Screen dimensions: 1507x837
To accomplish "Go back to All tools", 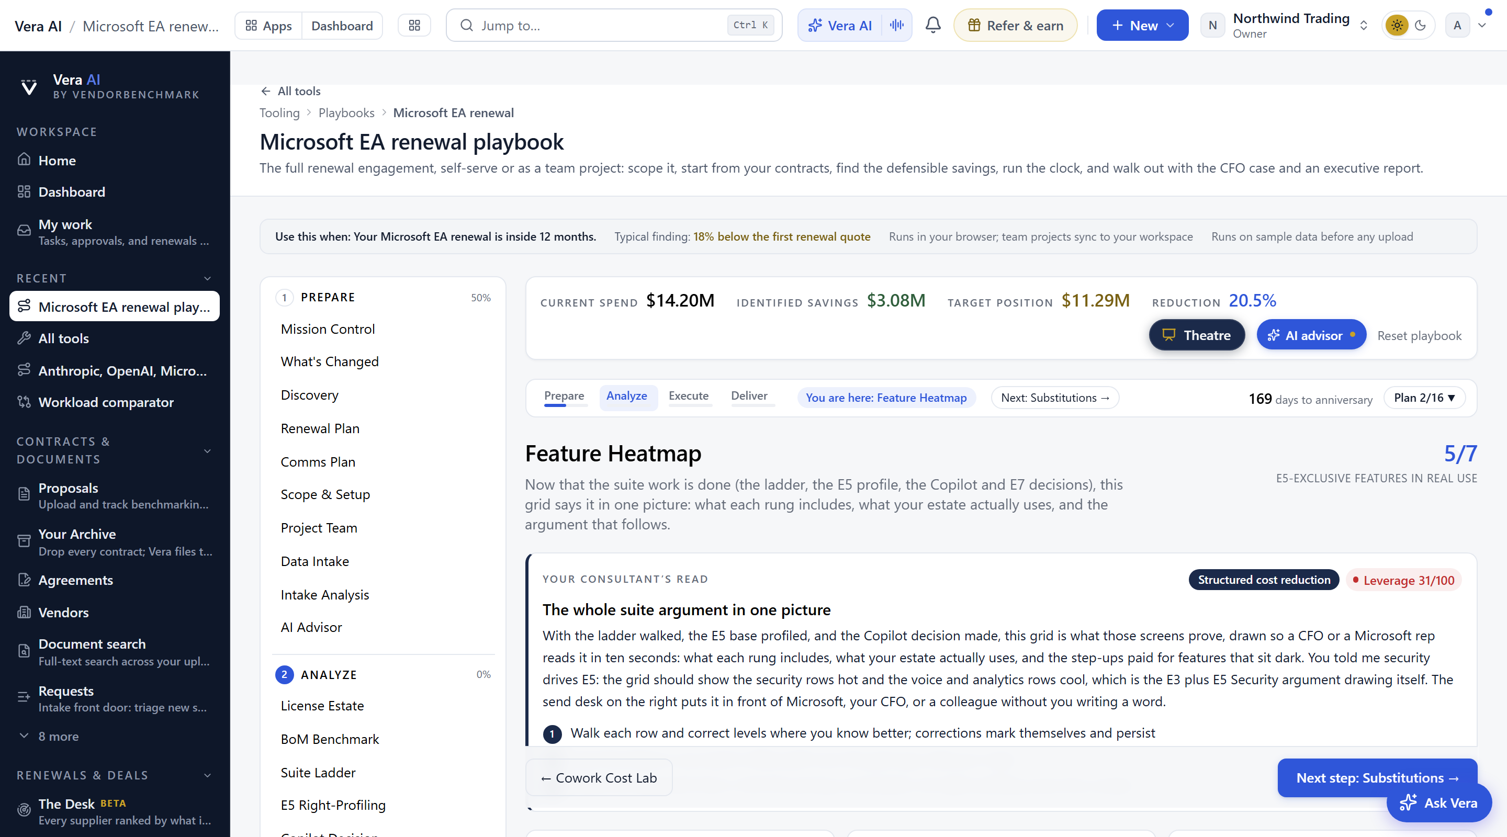I will (x=290, y=91).
